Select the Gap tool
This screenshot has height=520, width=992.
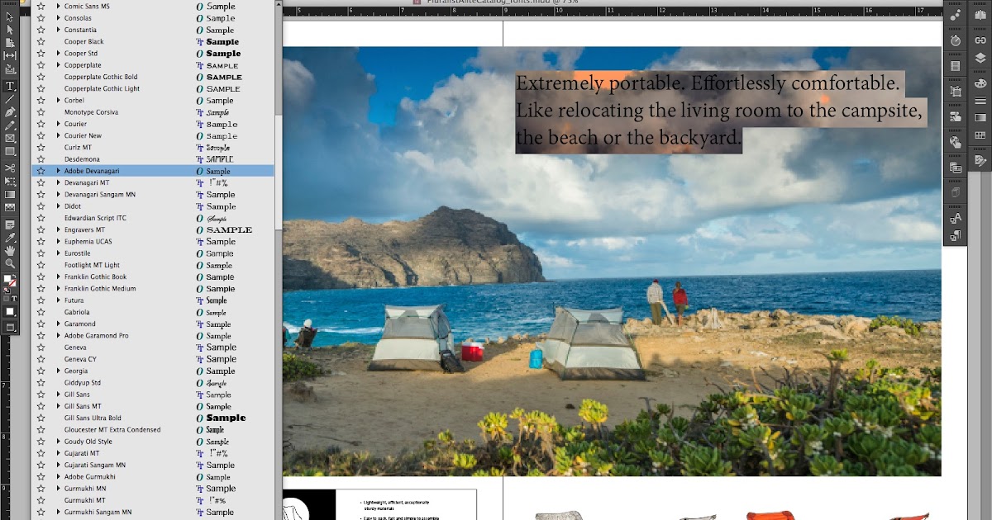10,55
